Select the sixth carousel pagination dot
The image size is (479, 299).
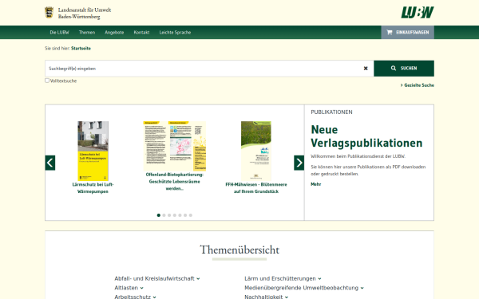click(185, 215)
